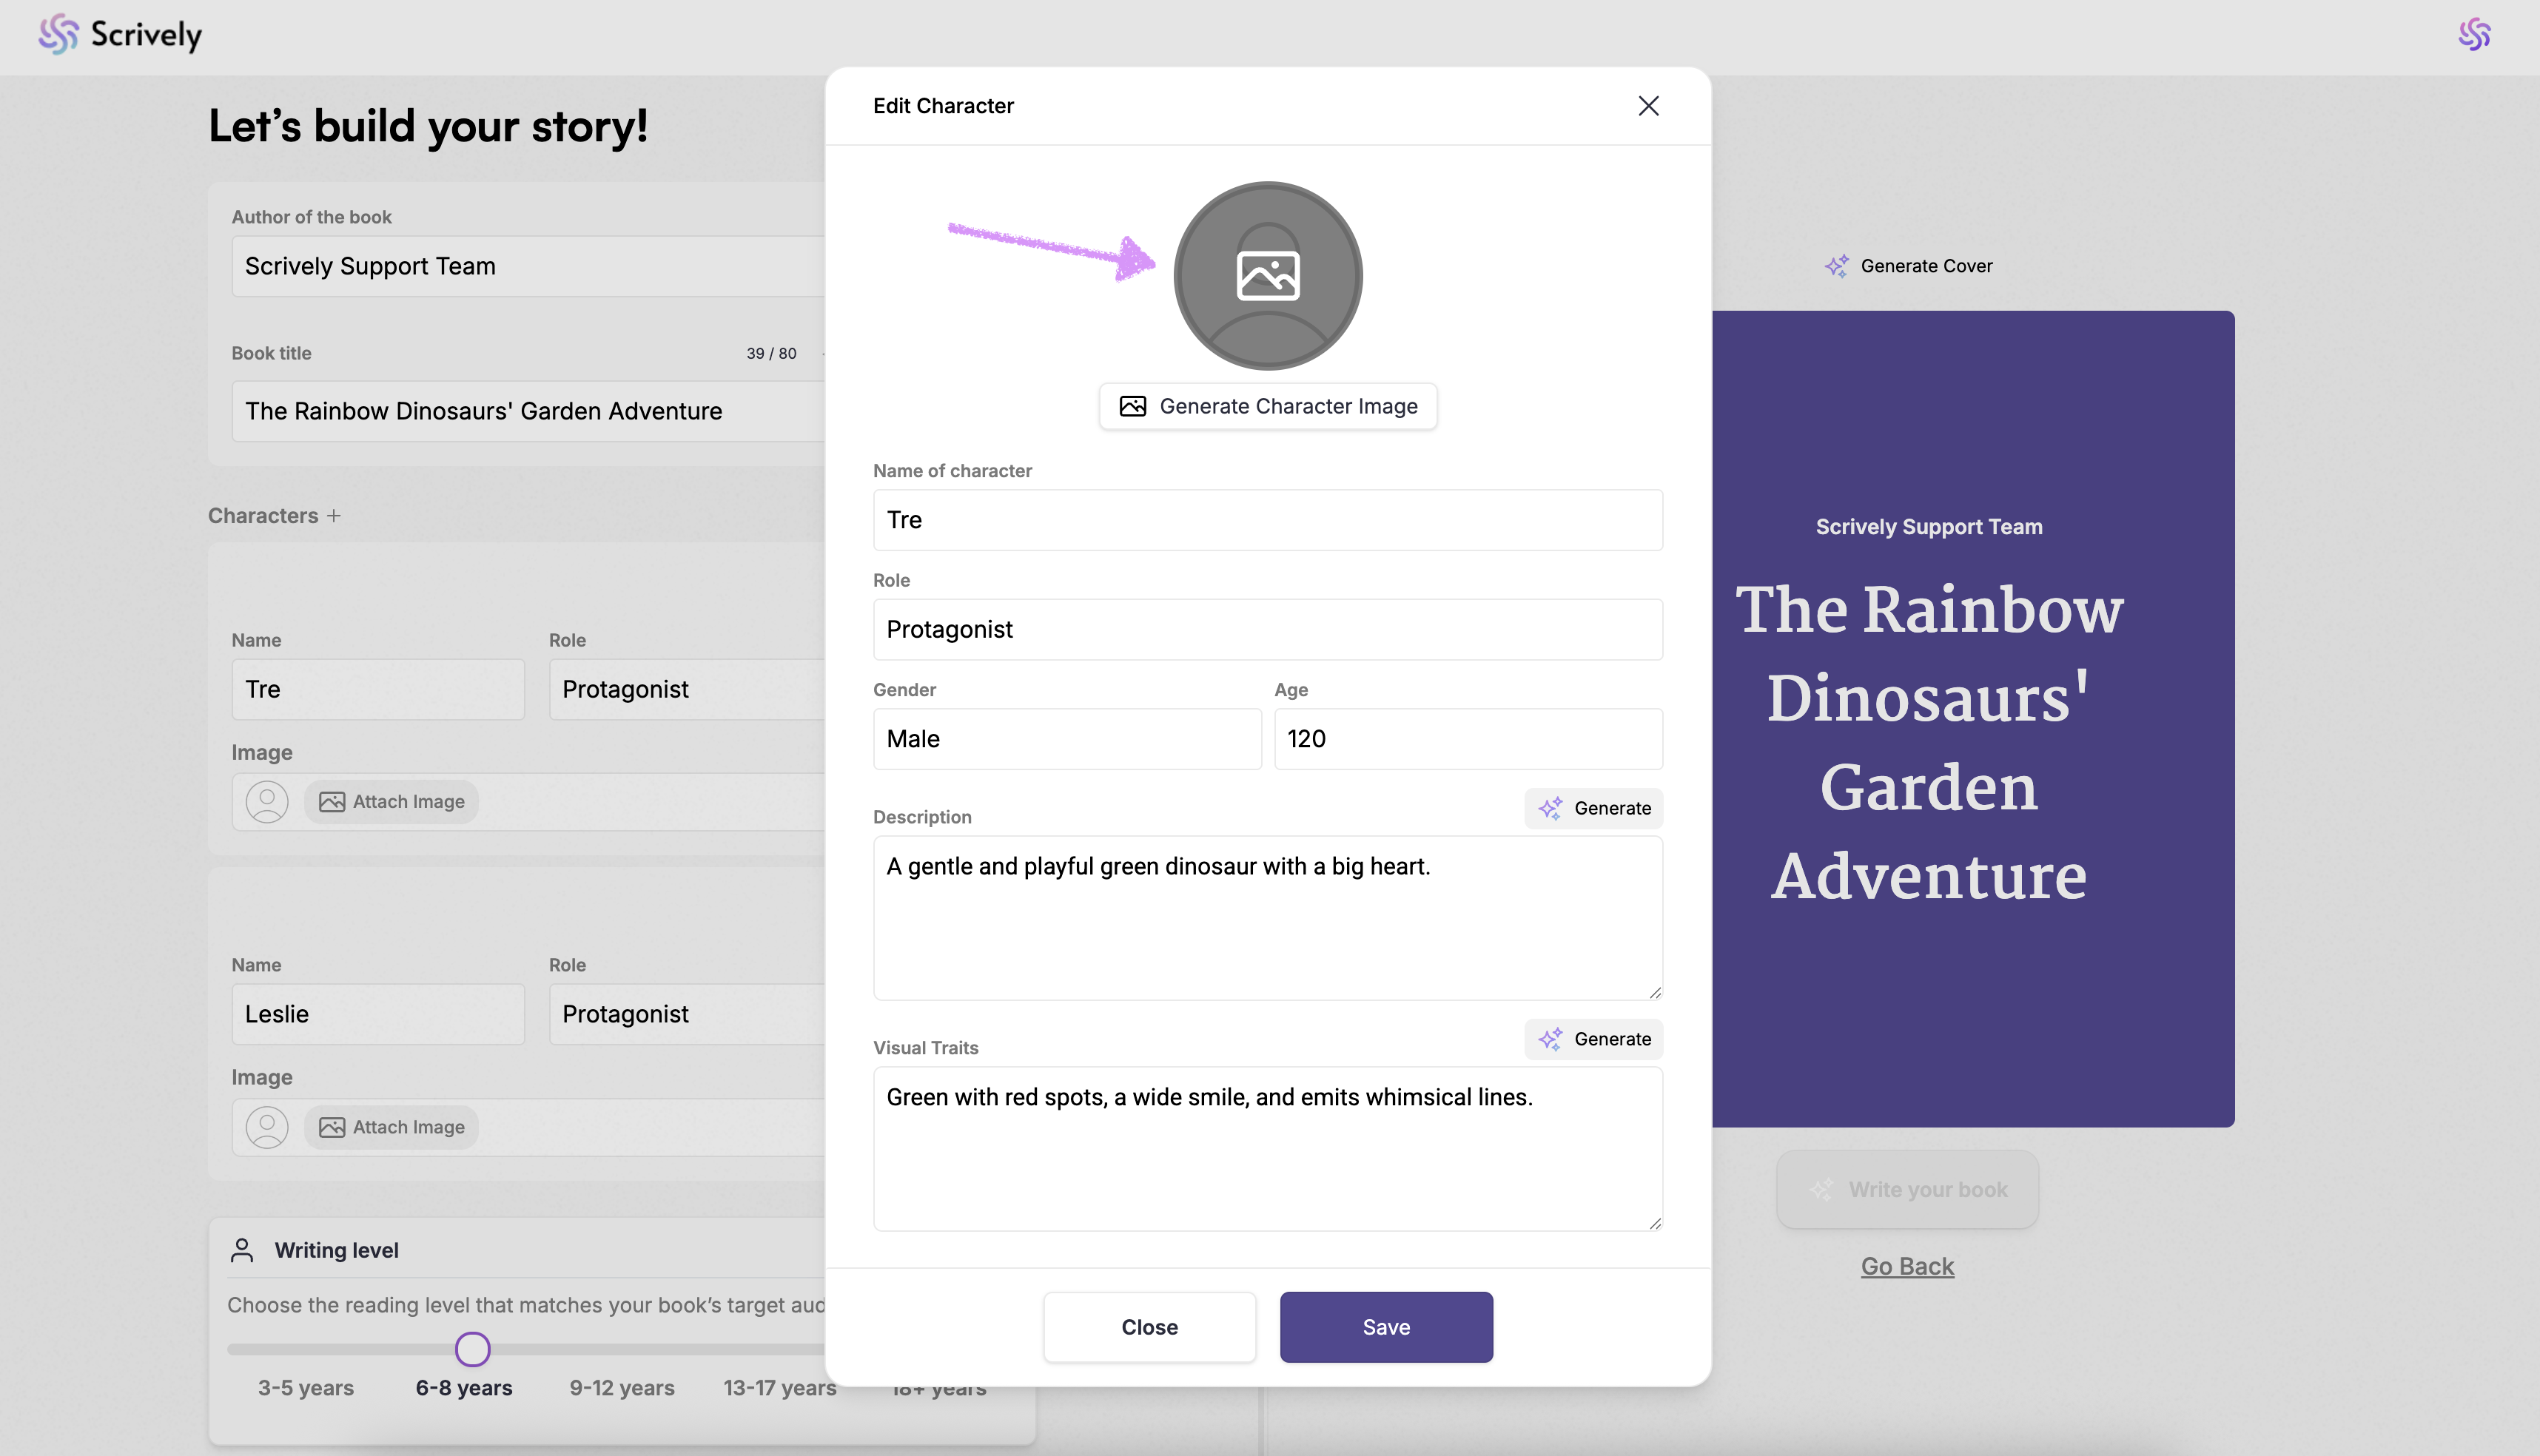Attach an image for character Leslie
Screen dimensions: 2540x1456
pos(392,1127)
